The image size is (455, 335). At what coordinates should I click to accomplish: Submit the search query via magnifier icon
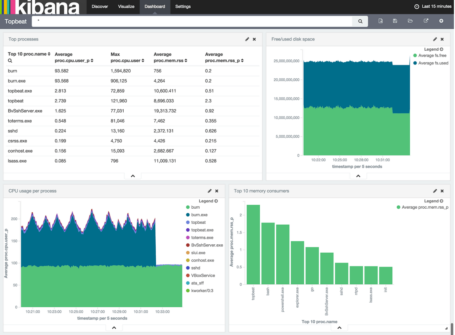pos(360,21)
